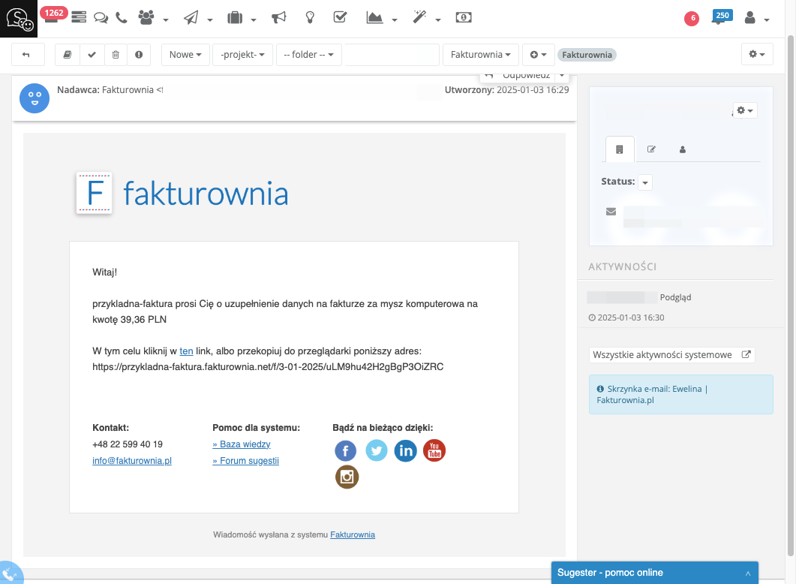Screen dimensions: 796x584
Task: Open Wszystkie aktywności systemowe button
Action: 671,355
